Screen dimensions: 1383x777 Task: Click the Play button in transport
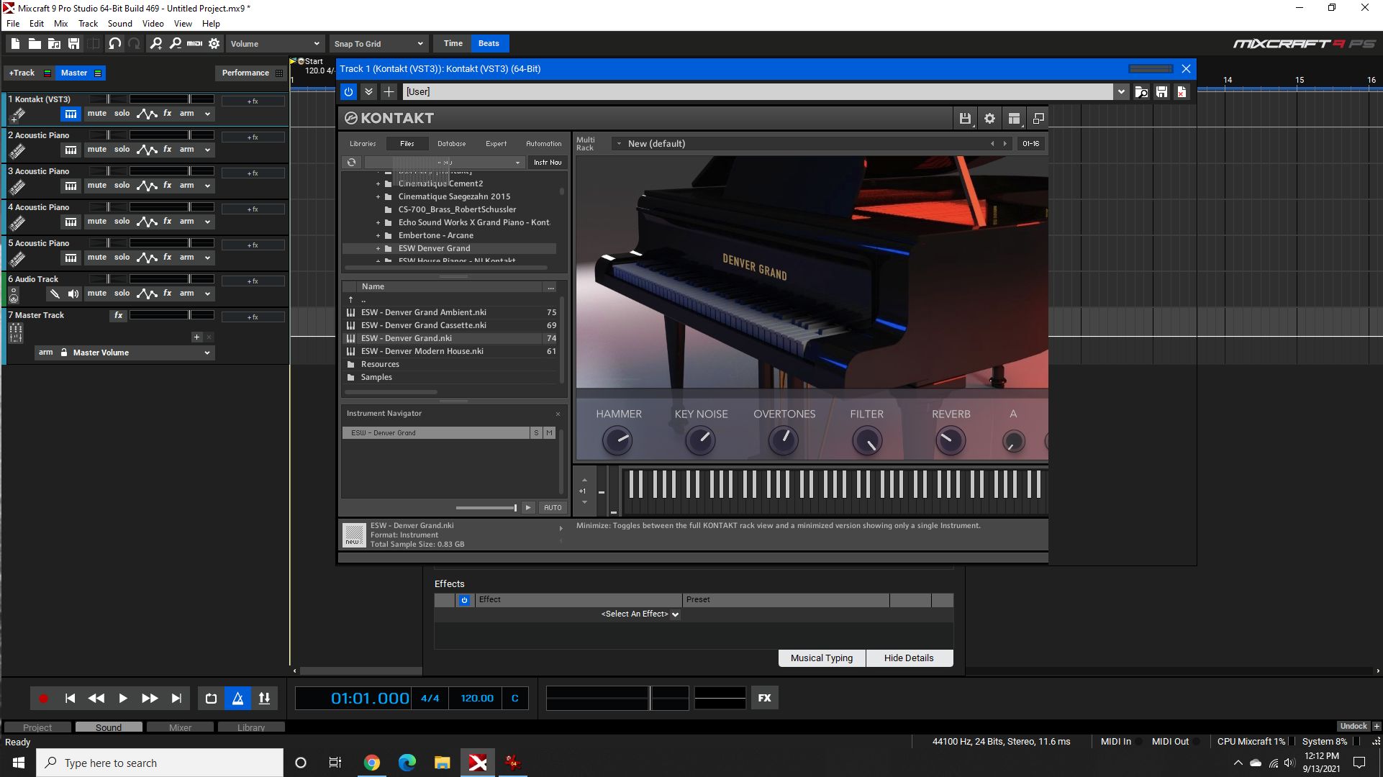123,698
